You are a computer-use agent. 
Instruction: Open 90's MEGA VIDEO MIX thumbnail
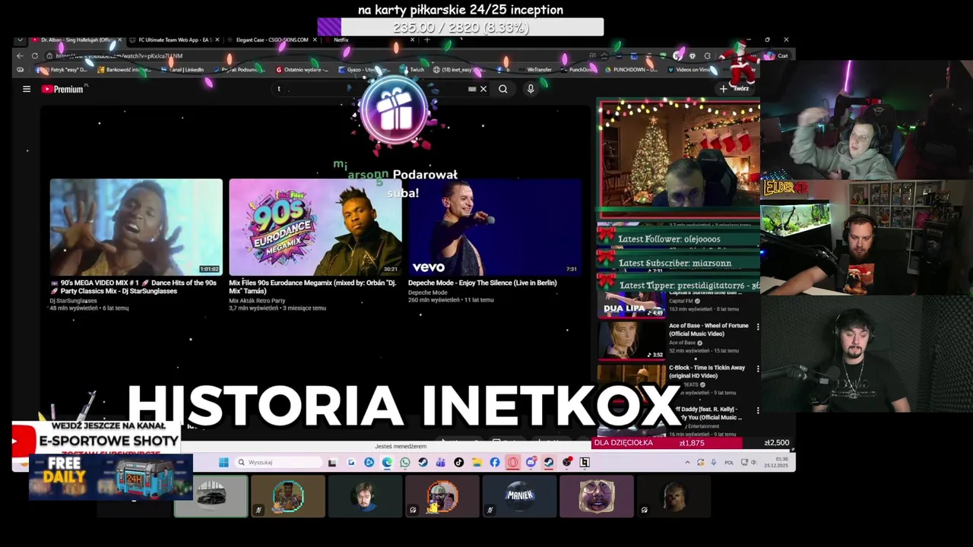(x=136, y=226)
